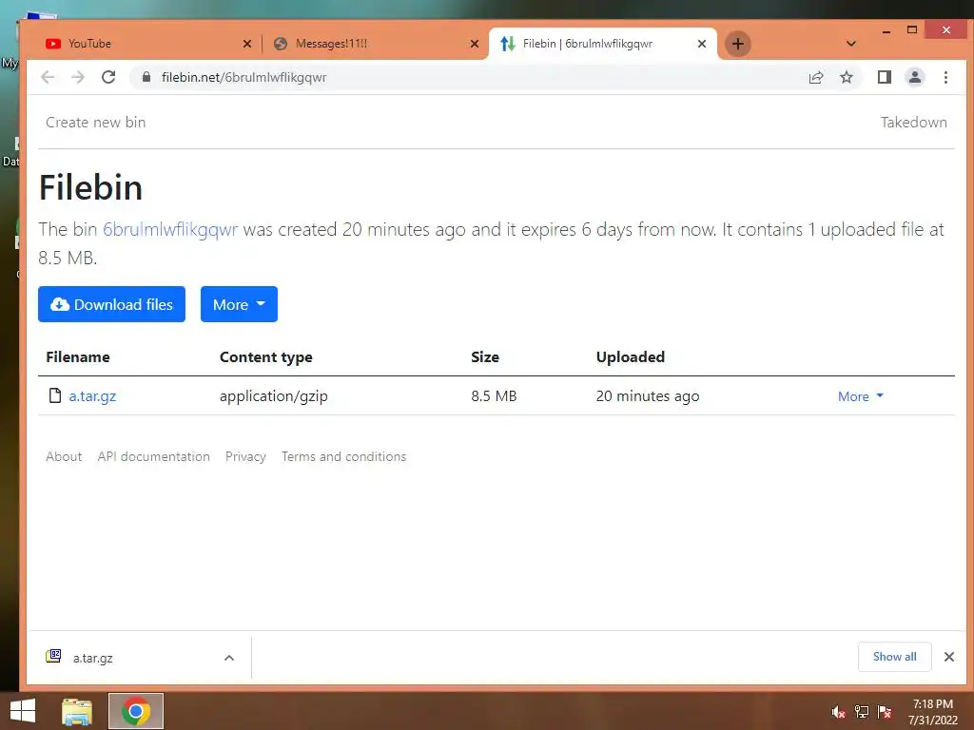Open the API documentation link
974x730 pixels.
click(x=153, y=456)
